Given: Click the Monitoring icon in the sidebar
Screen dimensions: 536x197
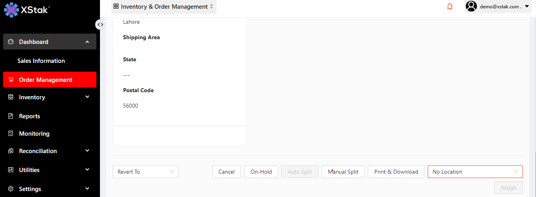Looking at the screenshot, I should [x=11, y=134].
